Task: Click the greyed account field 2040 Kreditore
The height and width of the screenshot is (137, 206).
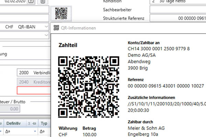Action: pos(34,82)
